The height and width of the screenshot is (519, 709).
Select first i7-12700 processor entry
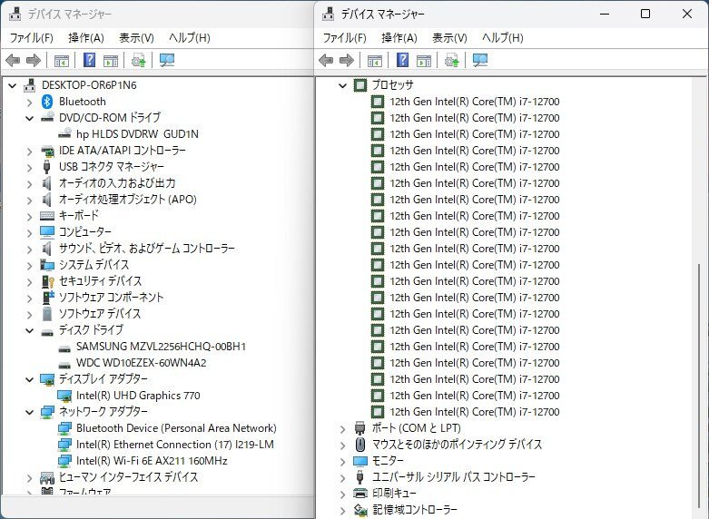coord(474,102)
